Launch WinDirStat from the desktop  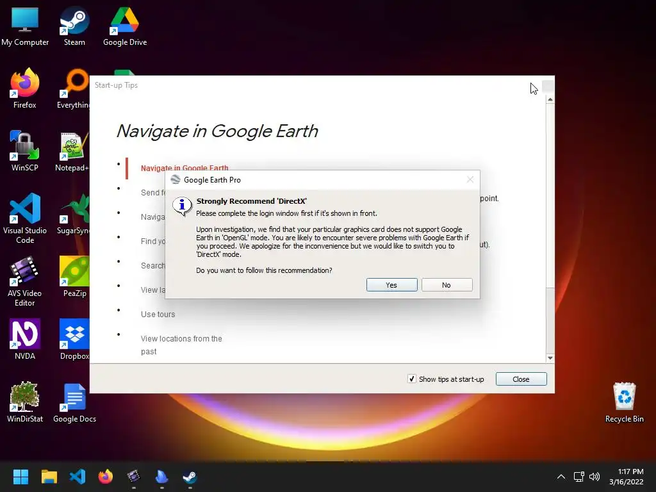coord(25,402)
